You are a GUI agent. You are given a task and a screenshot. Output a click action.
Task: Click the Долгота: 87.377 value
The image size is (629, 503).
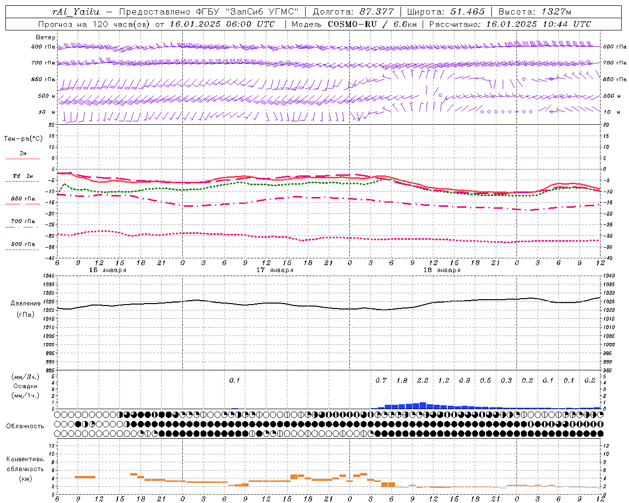click(353, 12)
